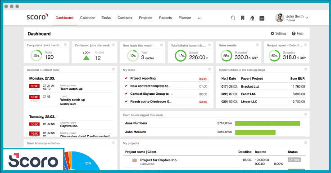Open the Contacts tab

(125, 18)
